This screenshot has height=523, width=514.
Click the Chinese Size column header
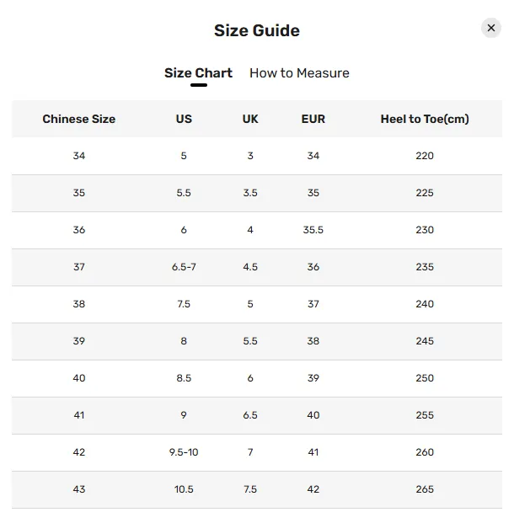(x=78, y=119)
